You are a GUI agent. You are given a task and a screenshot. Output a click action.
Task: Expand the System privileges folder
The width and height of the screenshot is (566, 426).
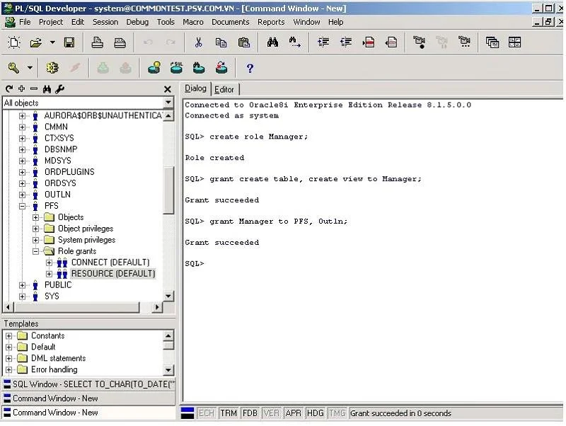pyautogui.click(x=36, y=240)
